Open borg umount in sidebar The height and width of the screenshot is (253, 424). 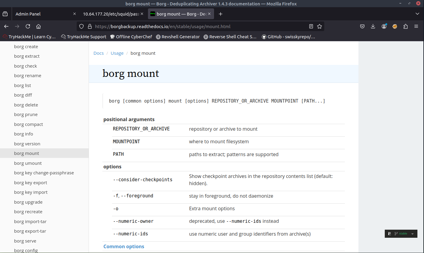[28, 163]
